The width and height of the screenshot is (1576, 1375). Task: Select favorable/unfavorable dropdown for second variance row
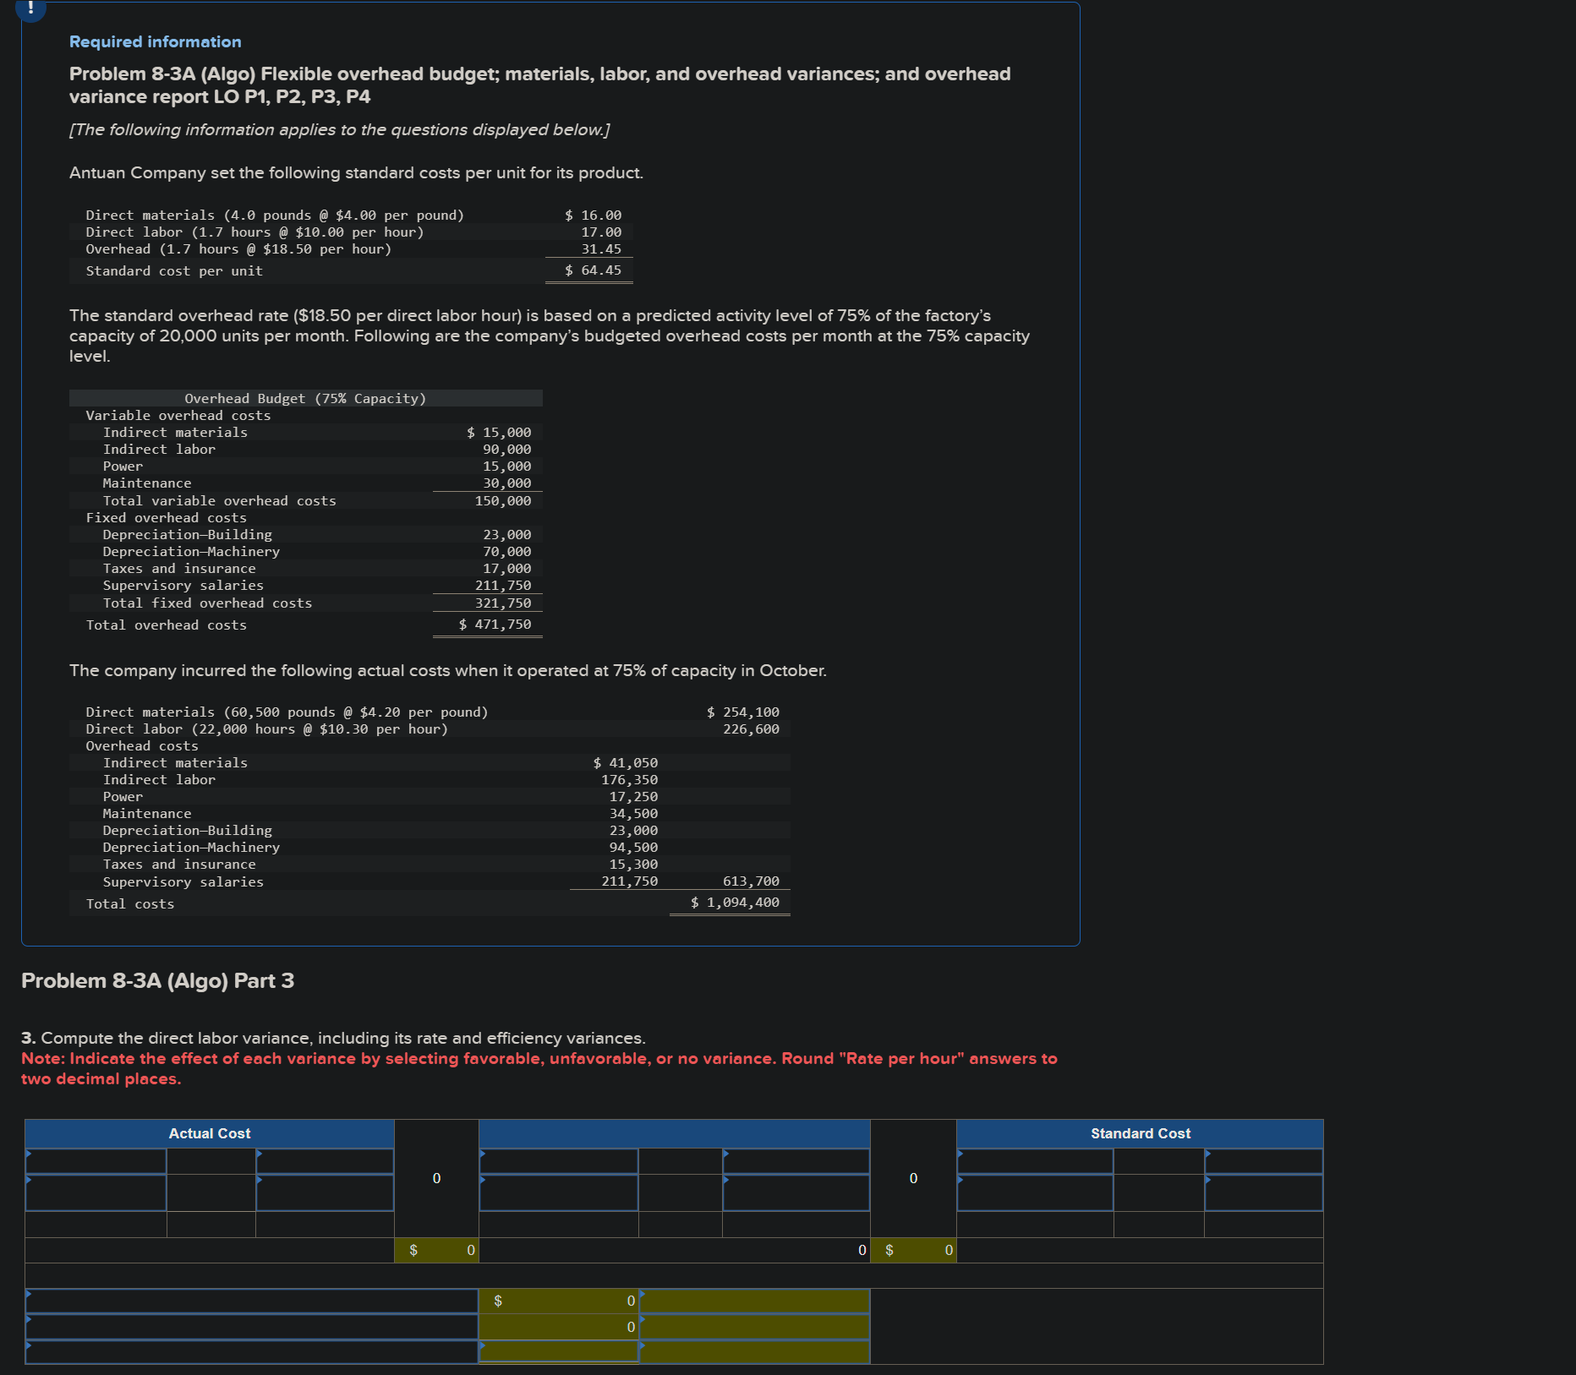(754, 1327)
